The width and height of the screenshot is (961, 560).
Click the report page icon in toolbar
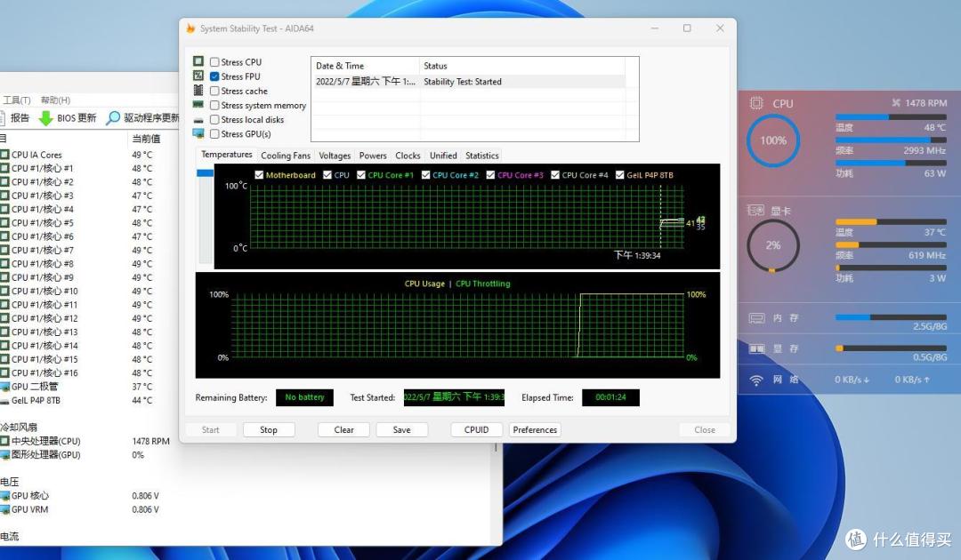pyautogui.click(x=2, y=118)
